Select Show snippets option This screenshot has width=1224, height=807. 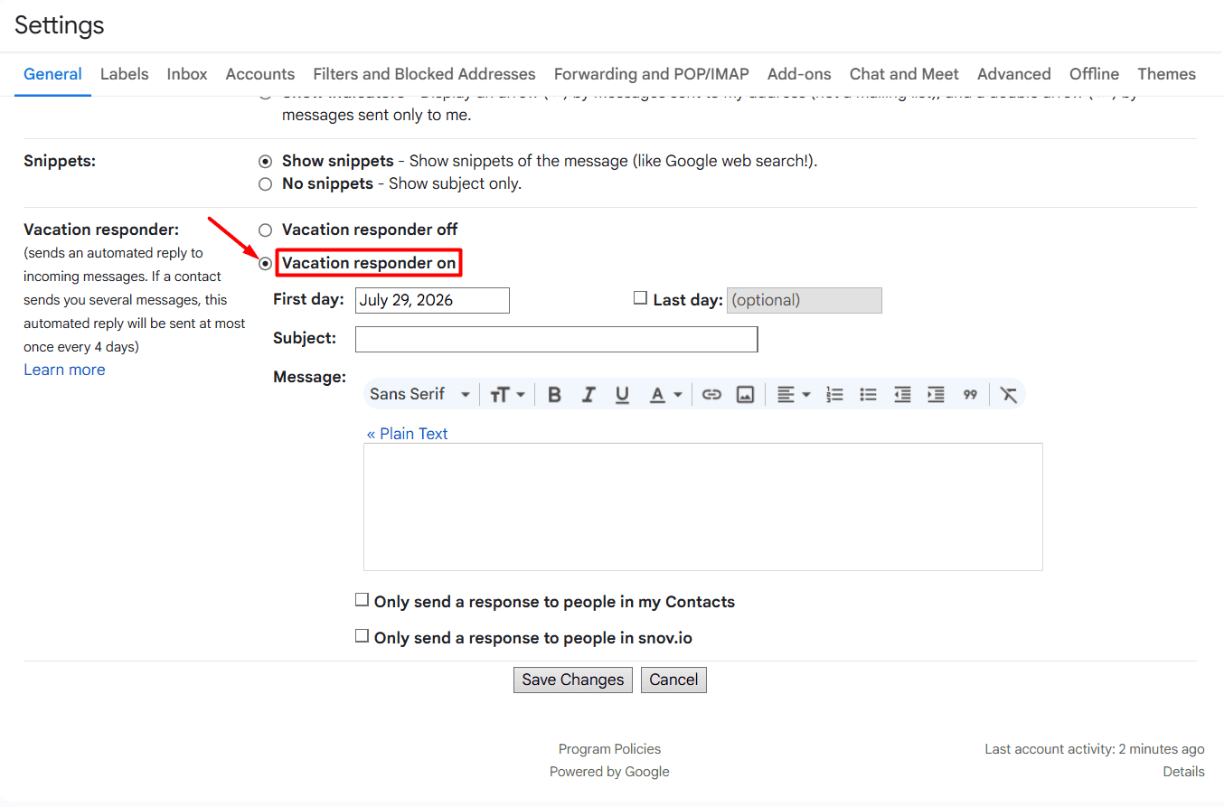tap(265, 162)
